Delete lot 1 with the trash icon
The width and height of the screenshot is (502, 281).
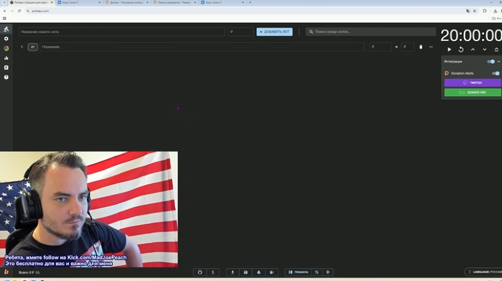pos(421,47)
